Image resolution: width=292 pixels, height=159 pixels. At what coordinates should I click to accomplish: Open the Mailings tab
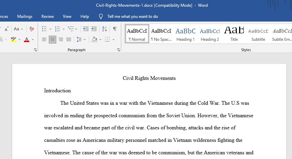[25, 17]
